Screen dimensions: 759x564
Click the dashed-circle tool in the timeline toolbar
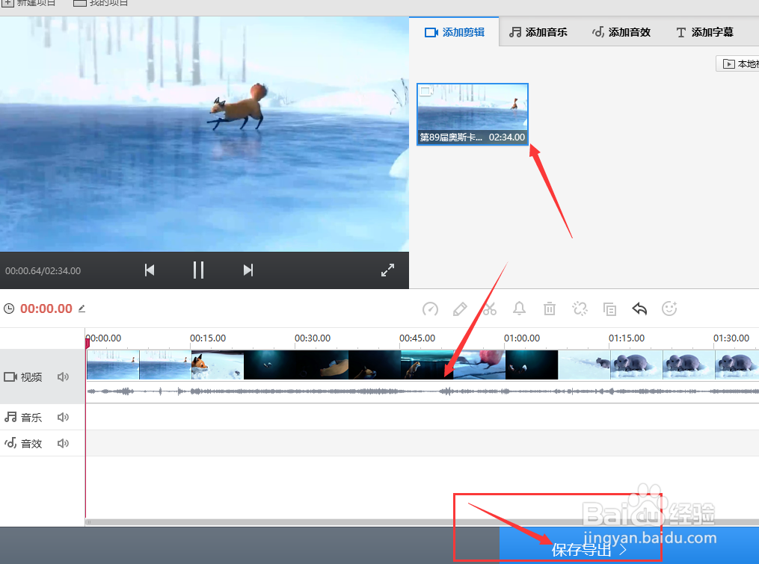[580, 308]
